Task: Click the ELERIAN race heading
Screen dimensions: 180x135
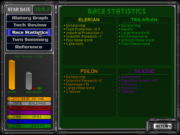Action: [89, 20]
